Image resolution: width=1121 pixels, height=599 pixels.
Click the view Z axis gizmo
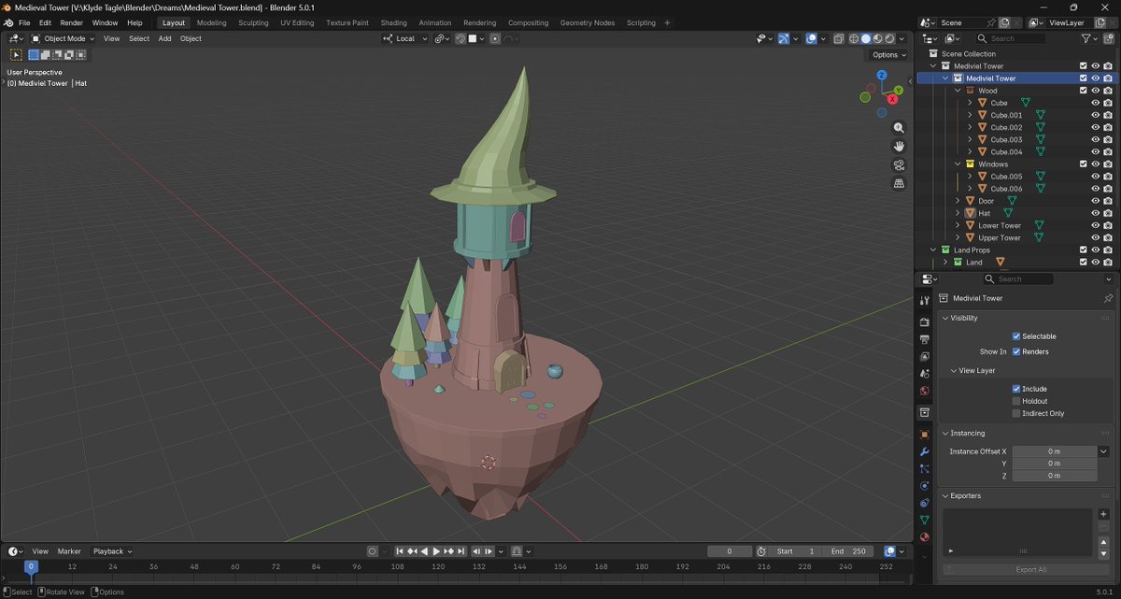[x=882, y=75]
